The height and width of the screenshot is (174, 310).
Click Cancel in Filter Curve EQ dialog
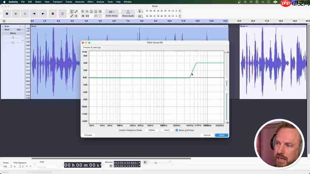click(x=207, y=135)
